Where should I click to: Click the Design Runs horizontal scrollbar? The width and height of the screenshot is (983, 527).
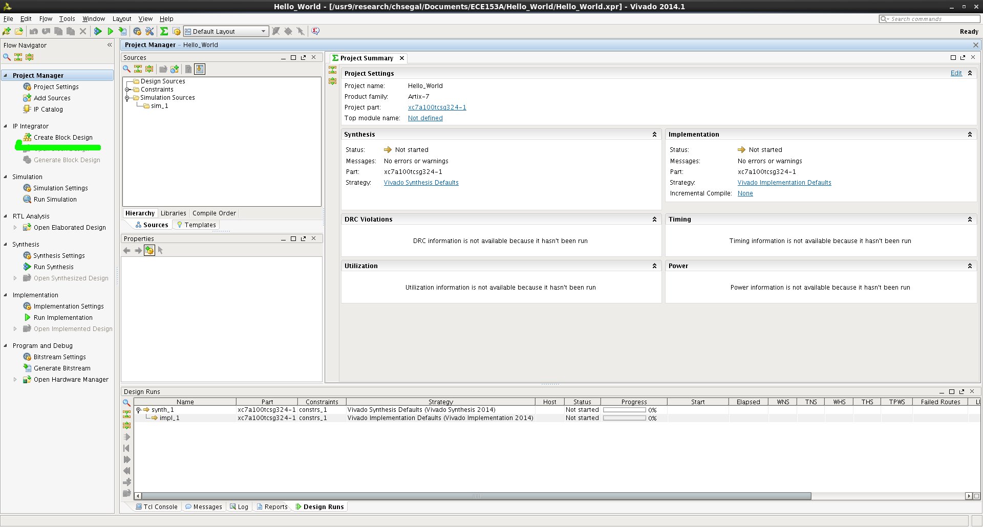(x=477, y=496)
